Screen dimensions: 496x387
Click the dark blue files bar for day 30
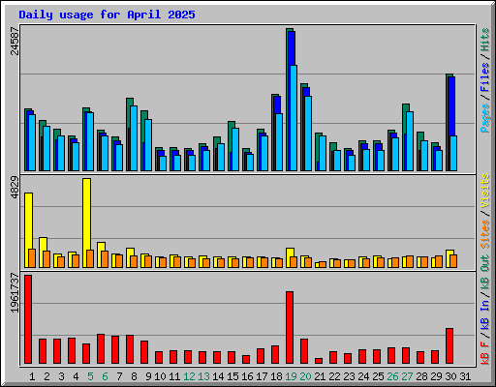[x=451, y=106]
